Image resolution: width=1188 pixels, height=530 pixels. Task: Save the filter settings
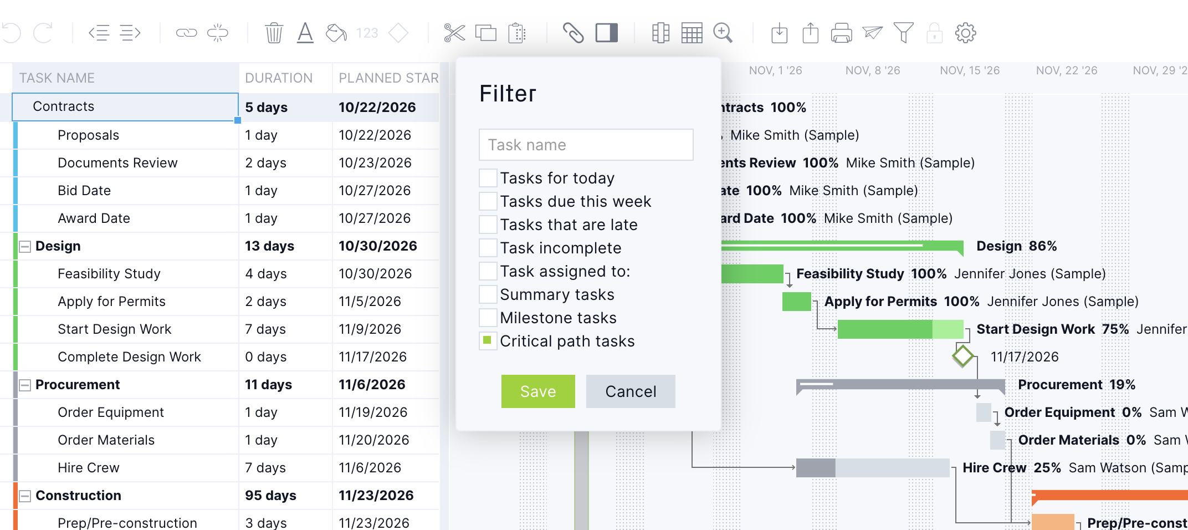pyautogui.click(x=538, y=391)
